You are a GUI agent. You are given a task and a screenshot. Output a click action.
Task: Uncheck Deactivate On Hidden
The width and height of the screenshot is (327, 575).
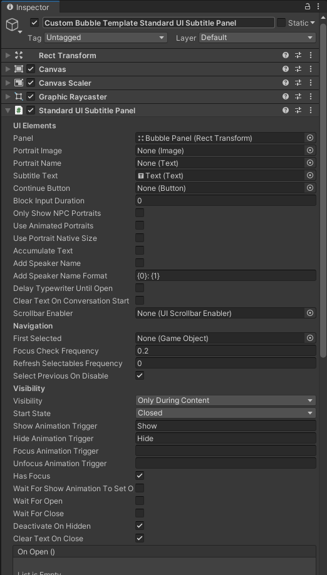pos(140,526)
